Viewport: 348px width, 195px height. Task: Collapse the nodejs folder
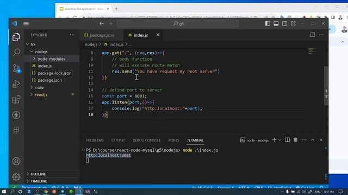pyautogui.click(x=32, y=51)
